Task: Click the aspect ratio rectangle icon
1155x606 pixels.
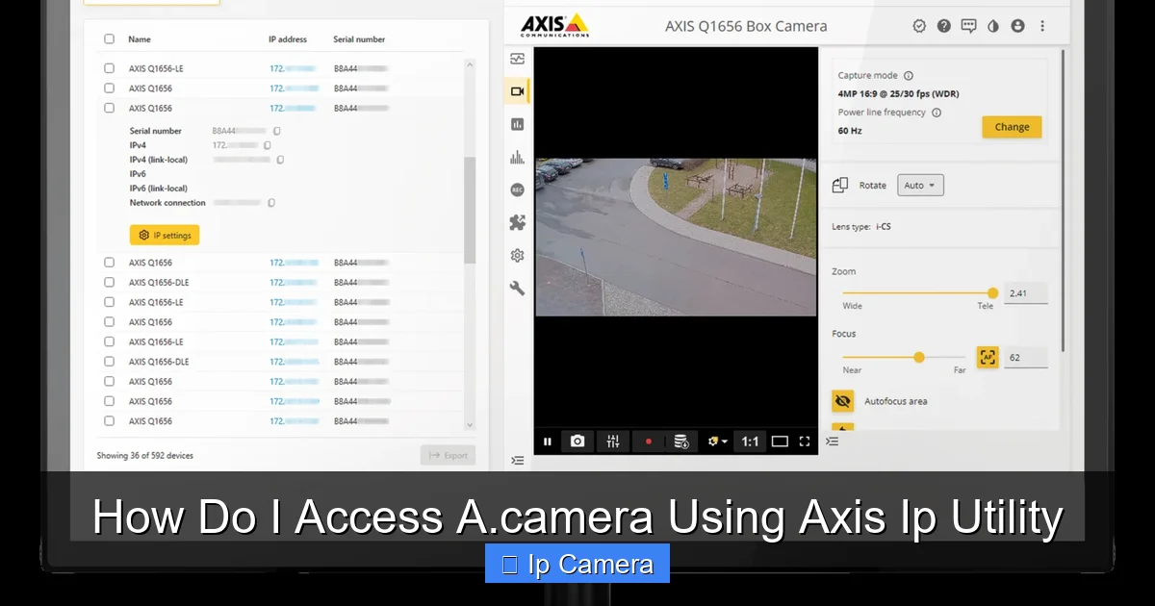Action: 780,442
